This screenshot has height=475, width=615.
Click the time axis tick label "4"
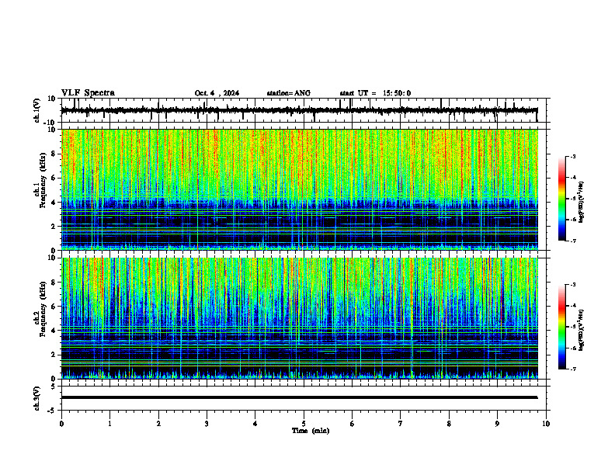pyautogui.click(x=255, y=424)
